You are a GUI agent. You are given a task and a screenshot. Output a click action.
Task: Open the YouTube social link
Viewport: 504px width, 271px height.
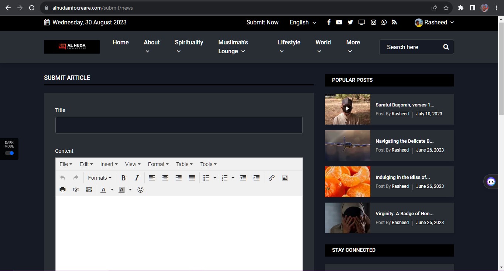[x=339, y=22]
